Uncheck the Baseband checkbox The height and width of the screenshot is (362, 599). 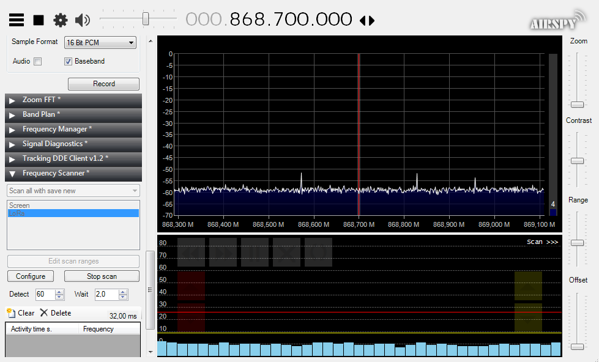pos(68,62)
